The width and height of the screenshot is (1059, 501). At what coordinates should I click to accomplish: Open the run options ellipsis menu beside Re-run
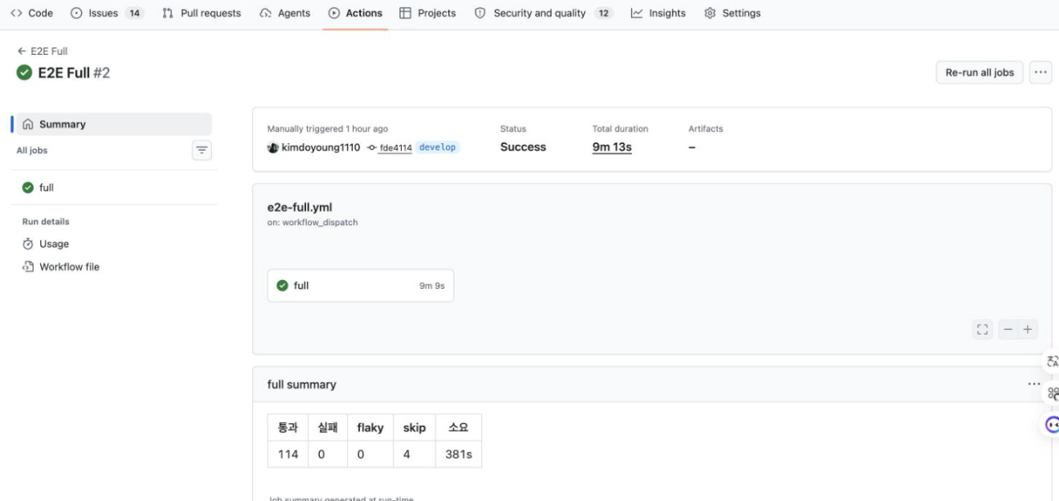(1040, 72)
